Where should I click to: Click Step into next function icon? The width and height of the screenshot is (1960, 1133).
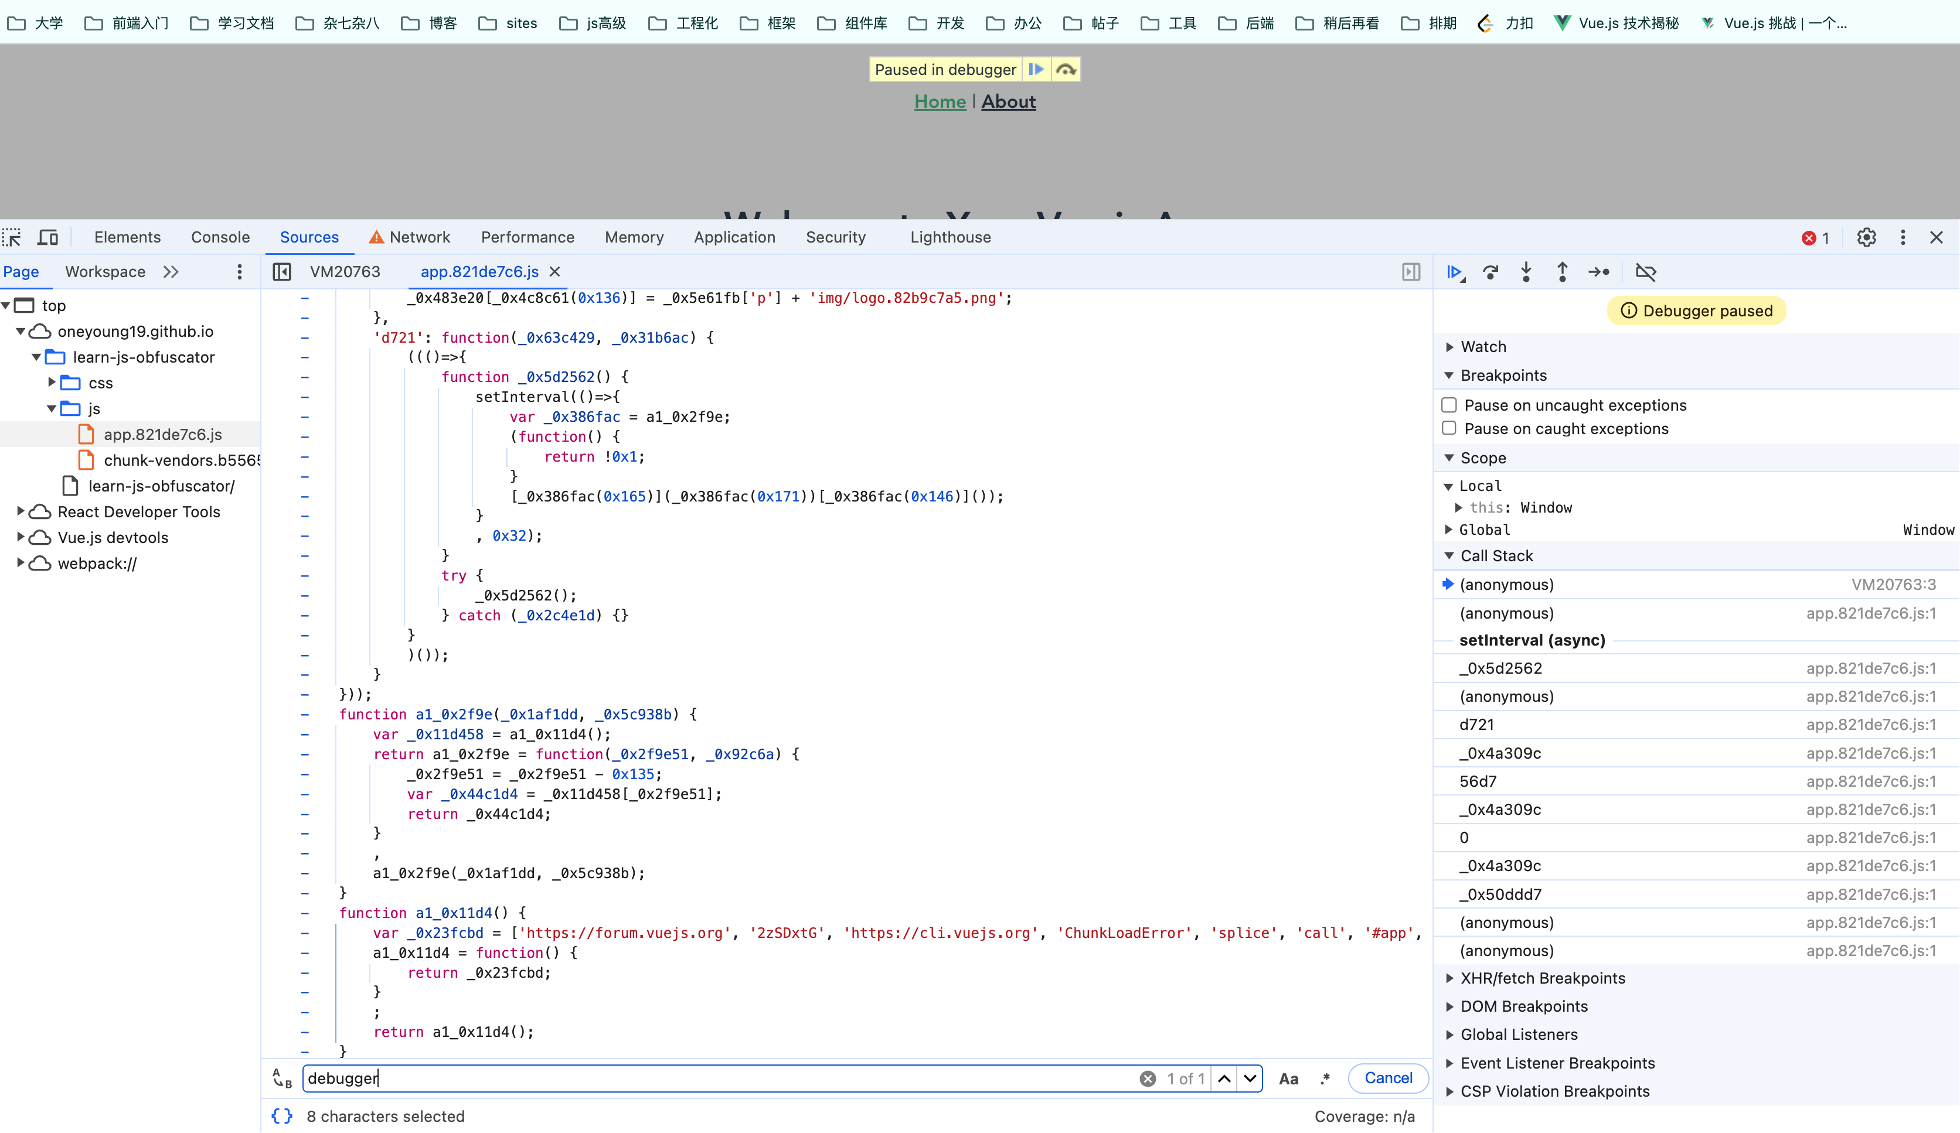click(x=1526, y=272)
